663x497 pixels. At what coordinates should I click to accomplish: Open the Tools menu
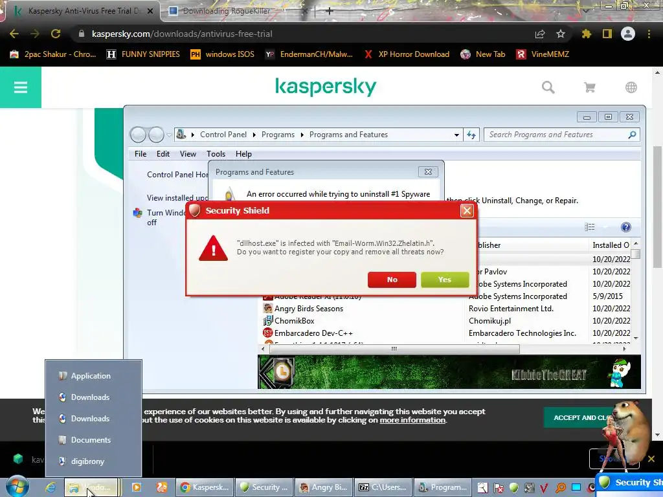tap(216, 154)
